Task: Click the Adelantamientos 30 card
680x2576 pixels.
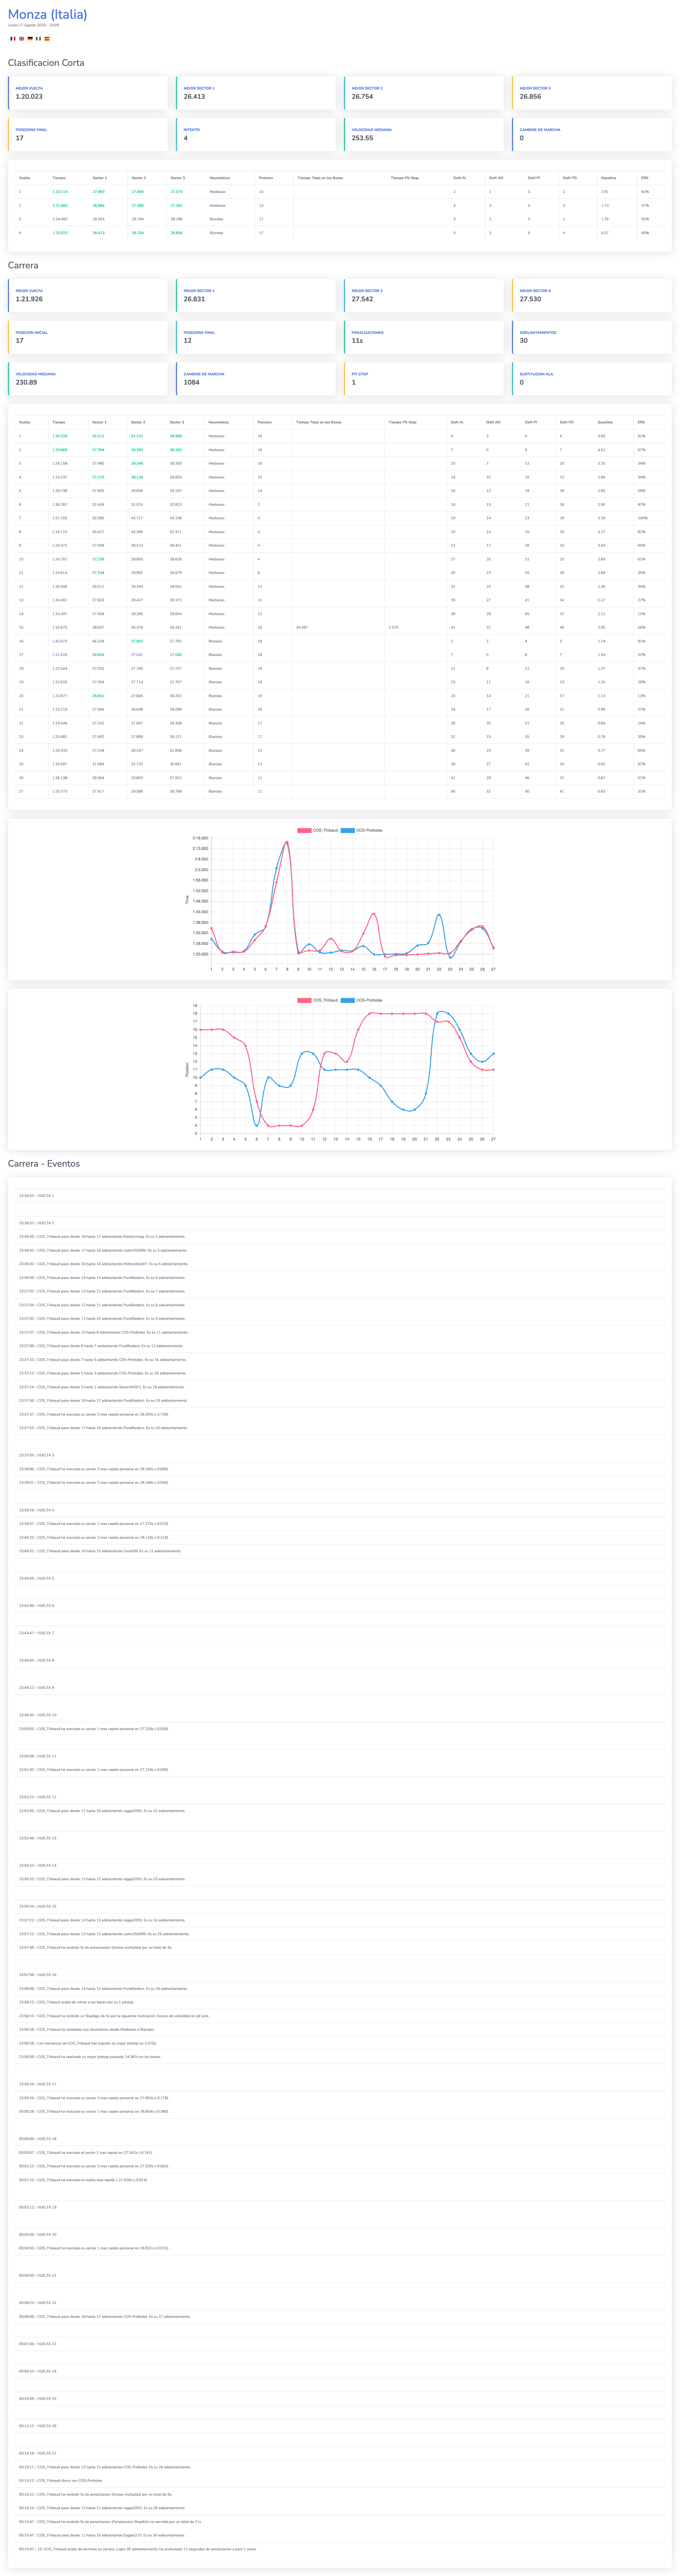Action: [x=592, y=337]
